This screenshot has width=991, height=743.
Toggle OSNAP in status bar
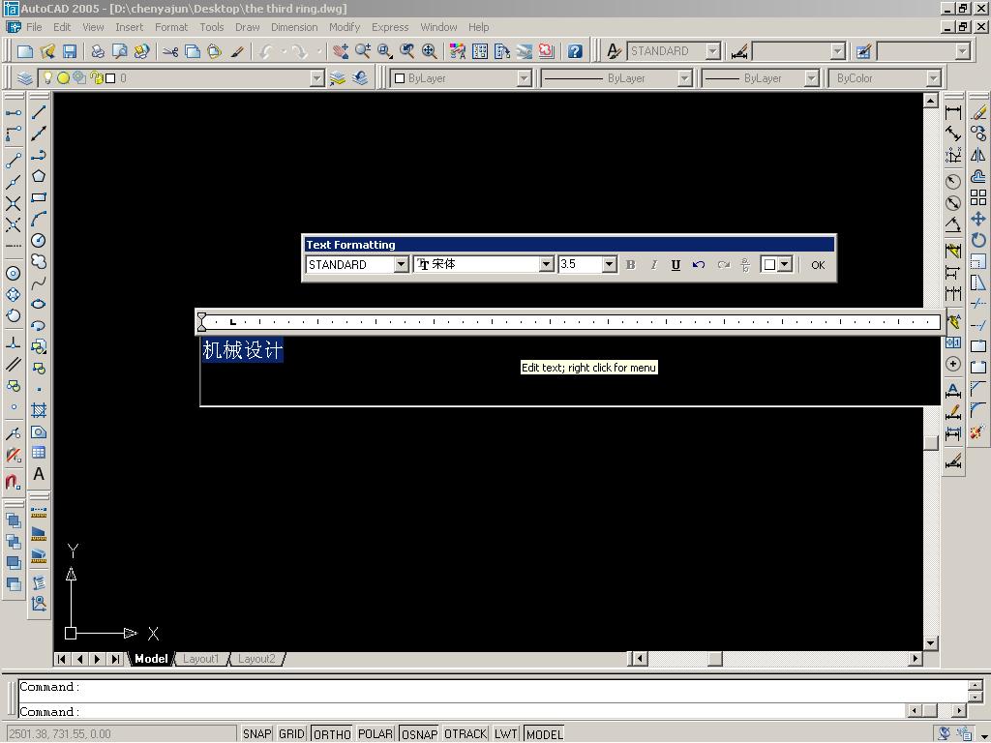(x=420, y=733)
